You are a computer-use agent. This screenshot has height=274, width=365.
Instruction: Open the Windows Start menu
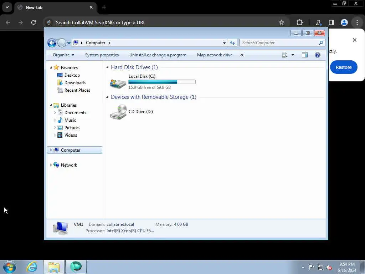(x=10, y=267)
